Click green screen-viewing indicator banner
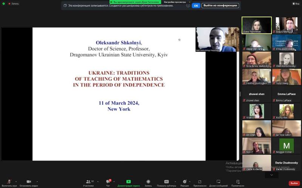The width and height of the screenshot is (302, 188). [135, 2]
